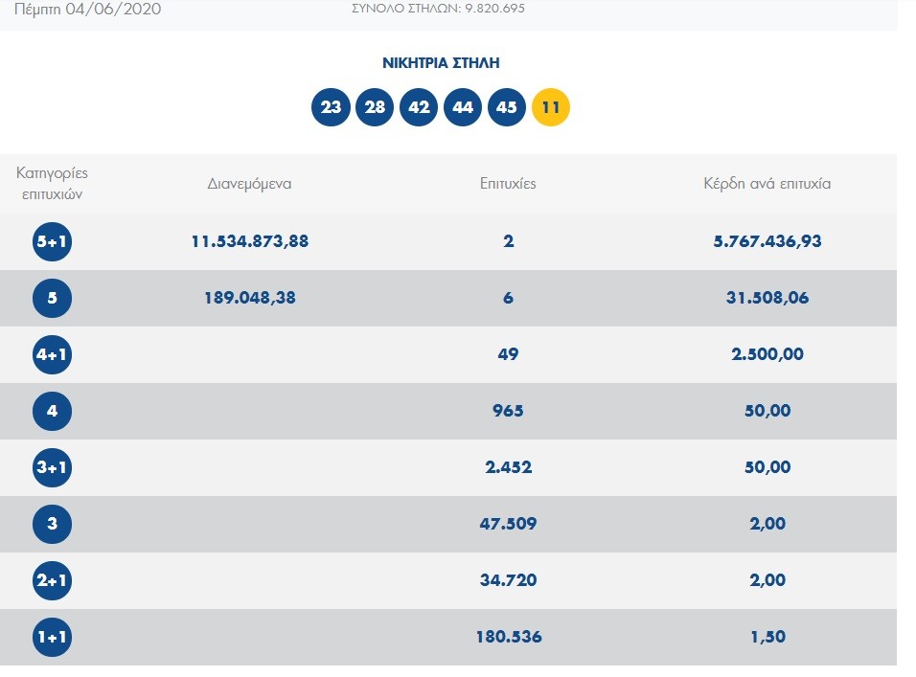Select the 3+1 category badge
The width and height of the screenshot is (916, 677).
52,467
